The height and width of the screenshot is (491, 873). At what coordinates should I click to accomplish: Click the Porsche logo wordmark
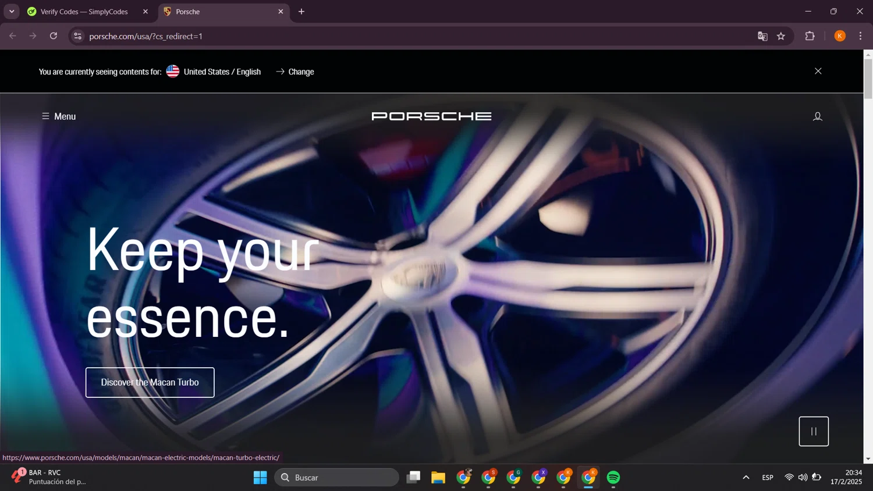431,116
